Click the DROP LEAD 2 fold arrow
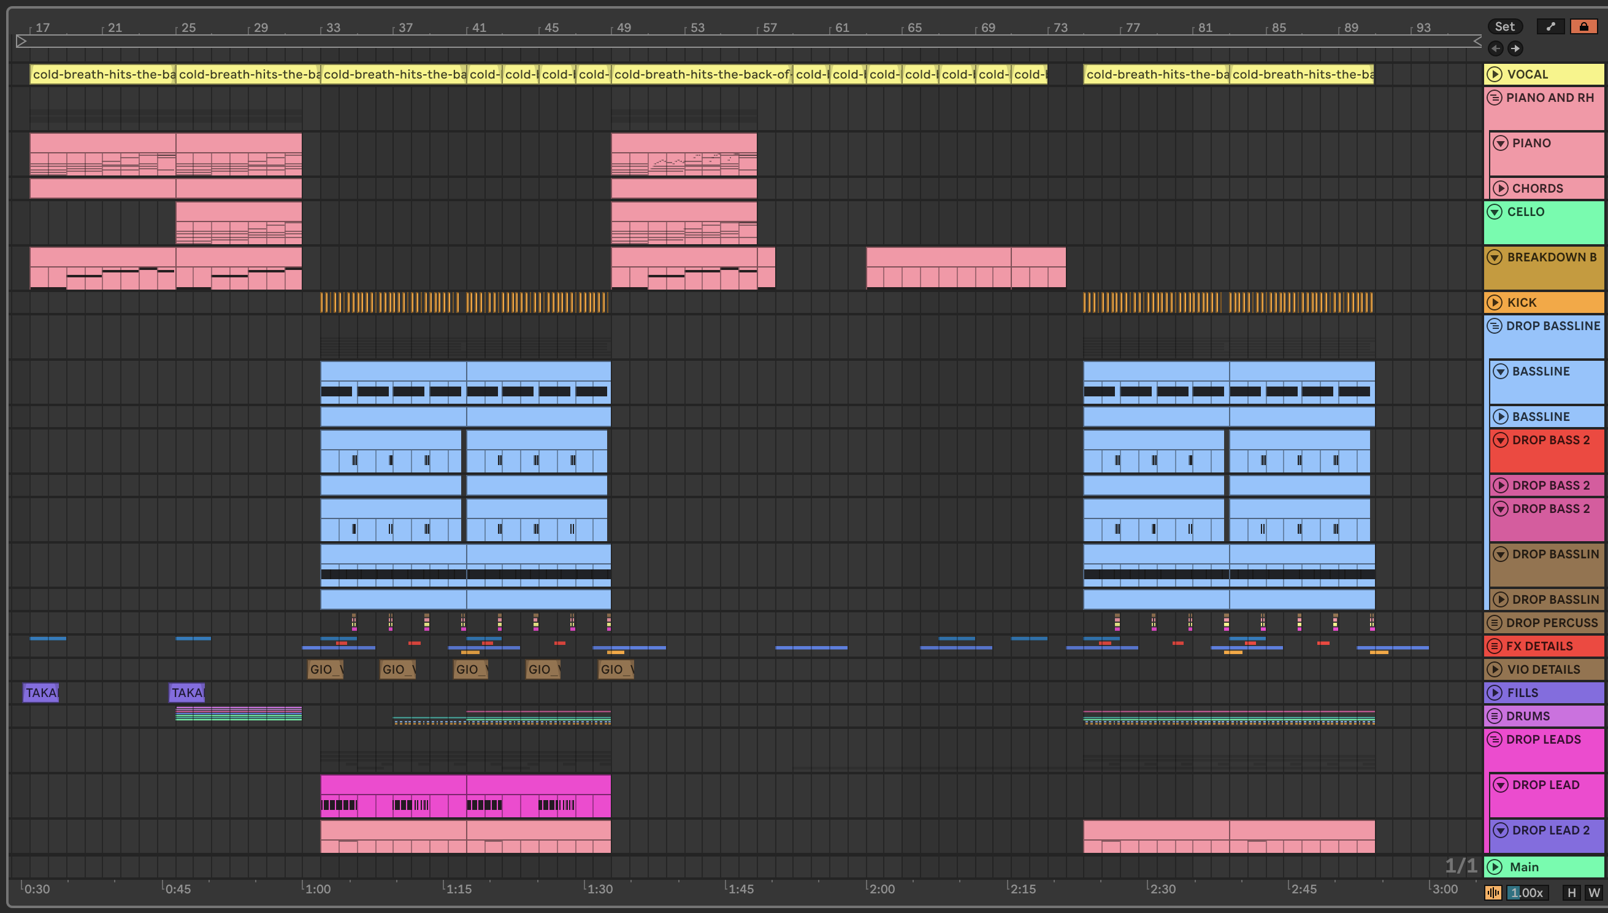 pos(1500,830)
